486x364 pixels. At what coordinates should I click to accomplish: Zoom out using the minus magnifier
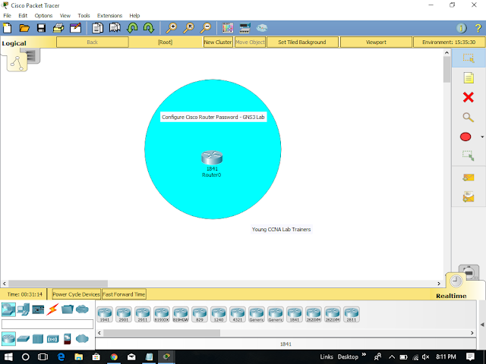pos(206,28)
